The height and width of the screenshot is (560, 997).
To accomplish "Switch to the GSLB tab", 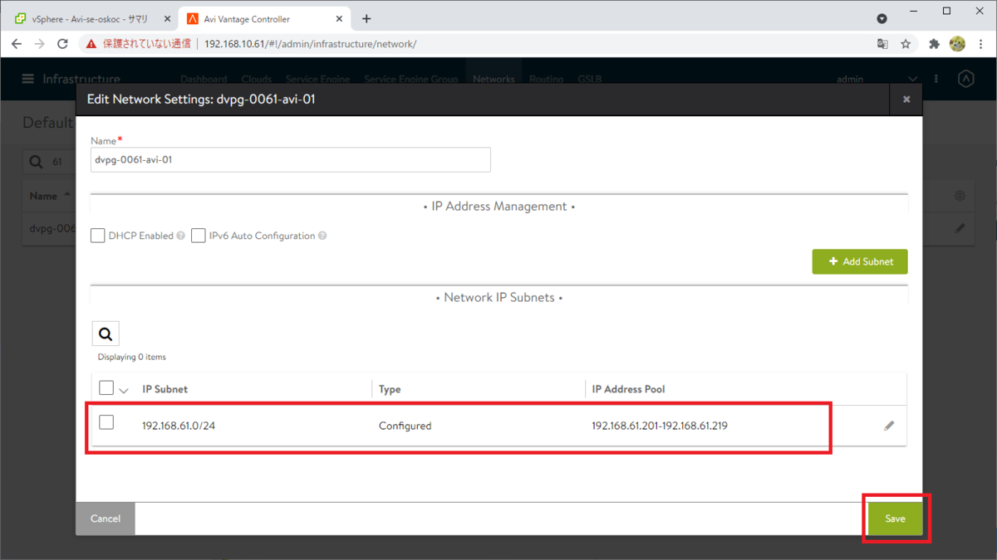I will point(589,80).
